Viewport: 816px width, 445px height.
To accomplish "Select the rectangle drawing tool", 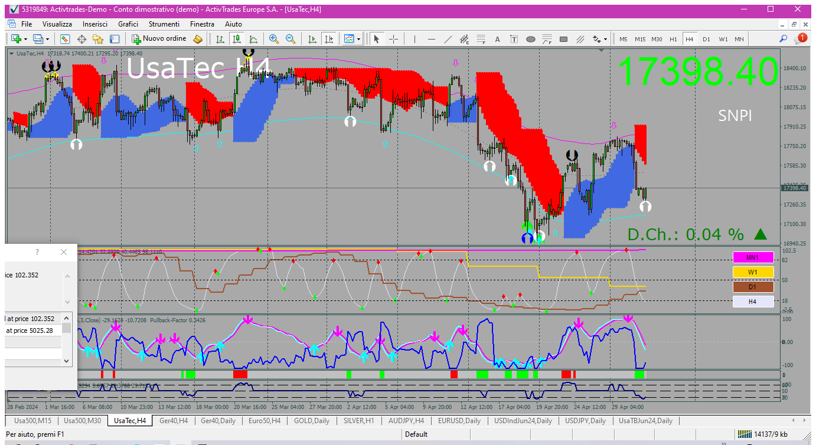I will coord(563,39).
